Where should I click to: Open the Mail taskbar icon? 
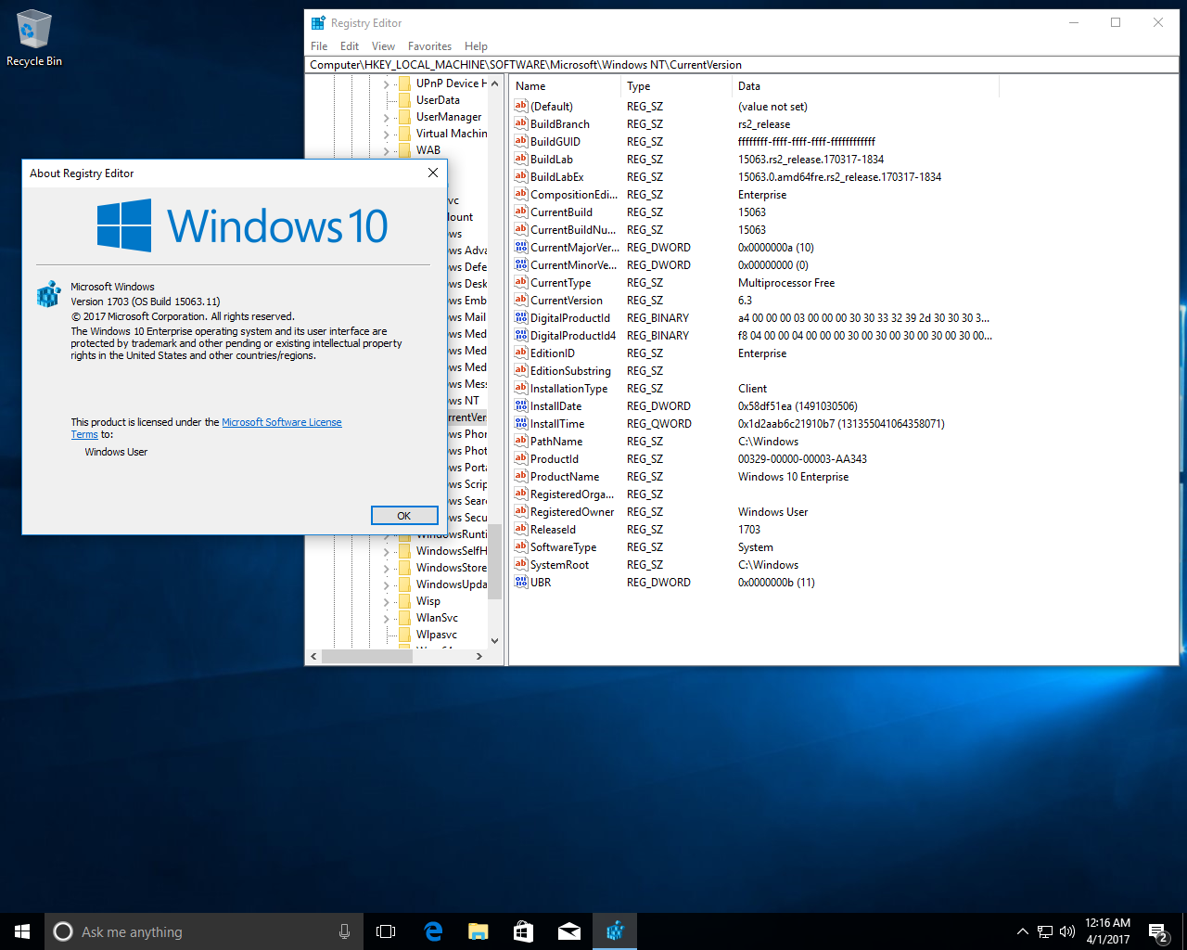(x=569, y=931)
